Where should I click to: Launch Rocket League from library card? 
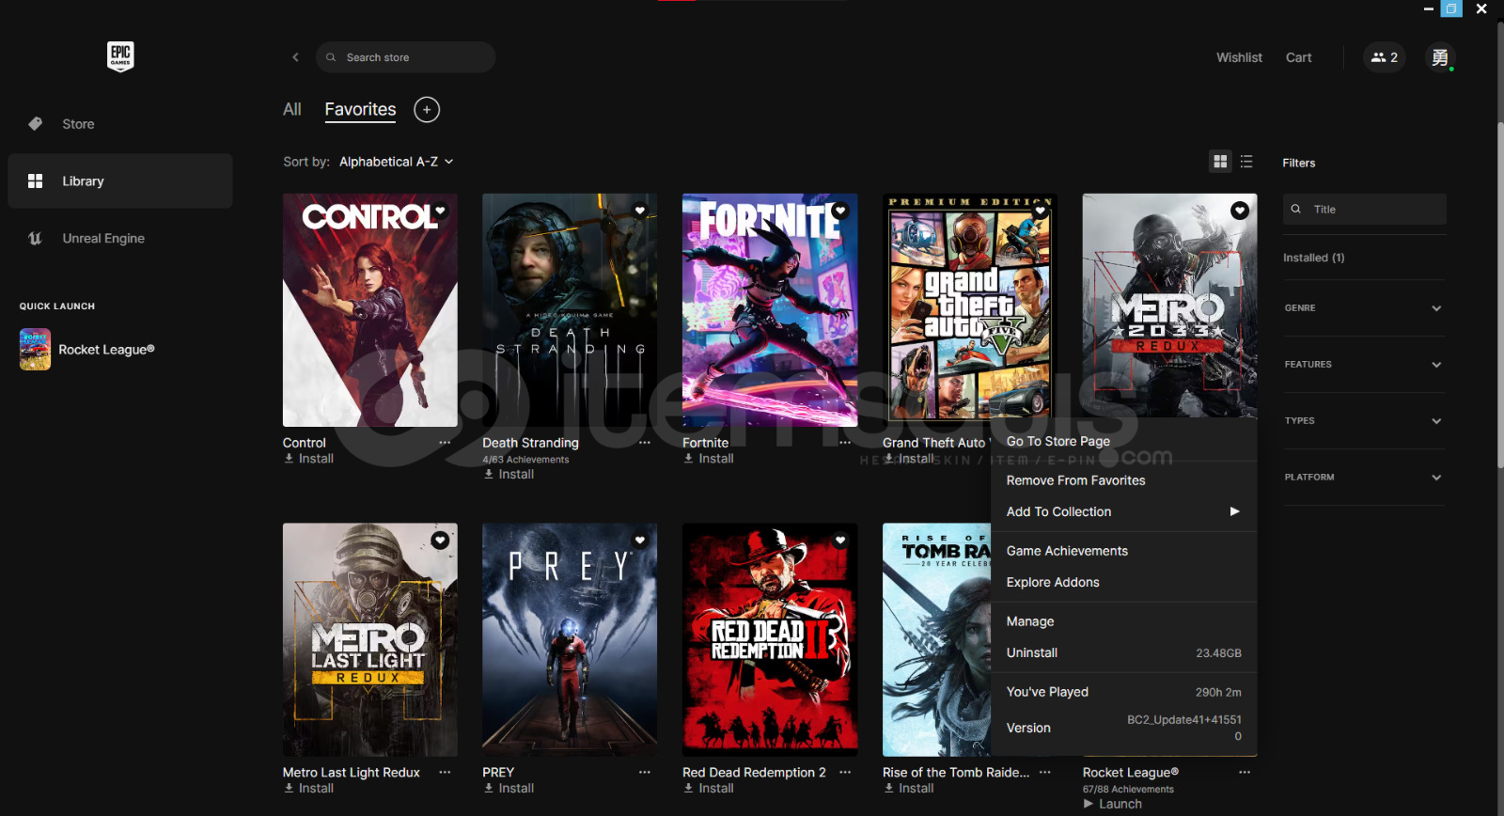point(1113,804)
